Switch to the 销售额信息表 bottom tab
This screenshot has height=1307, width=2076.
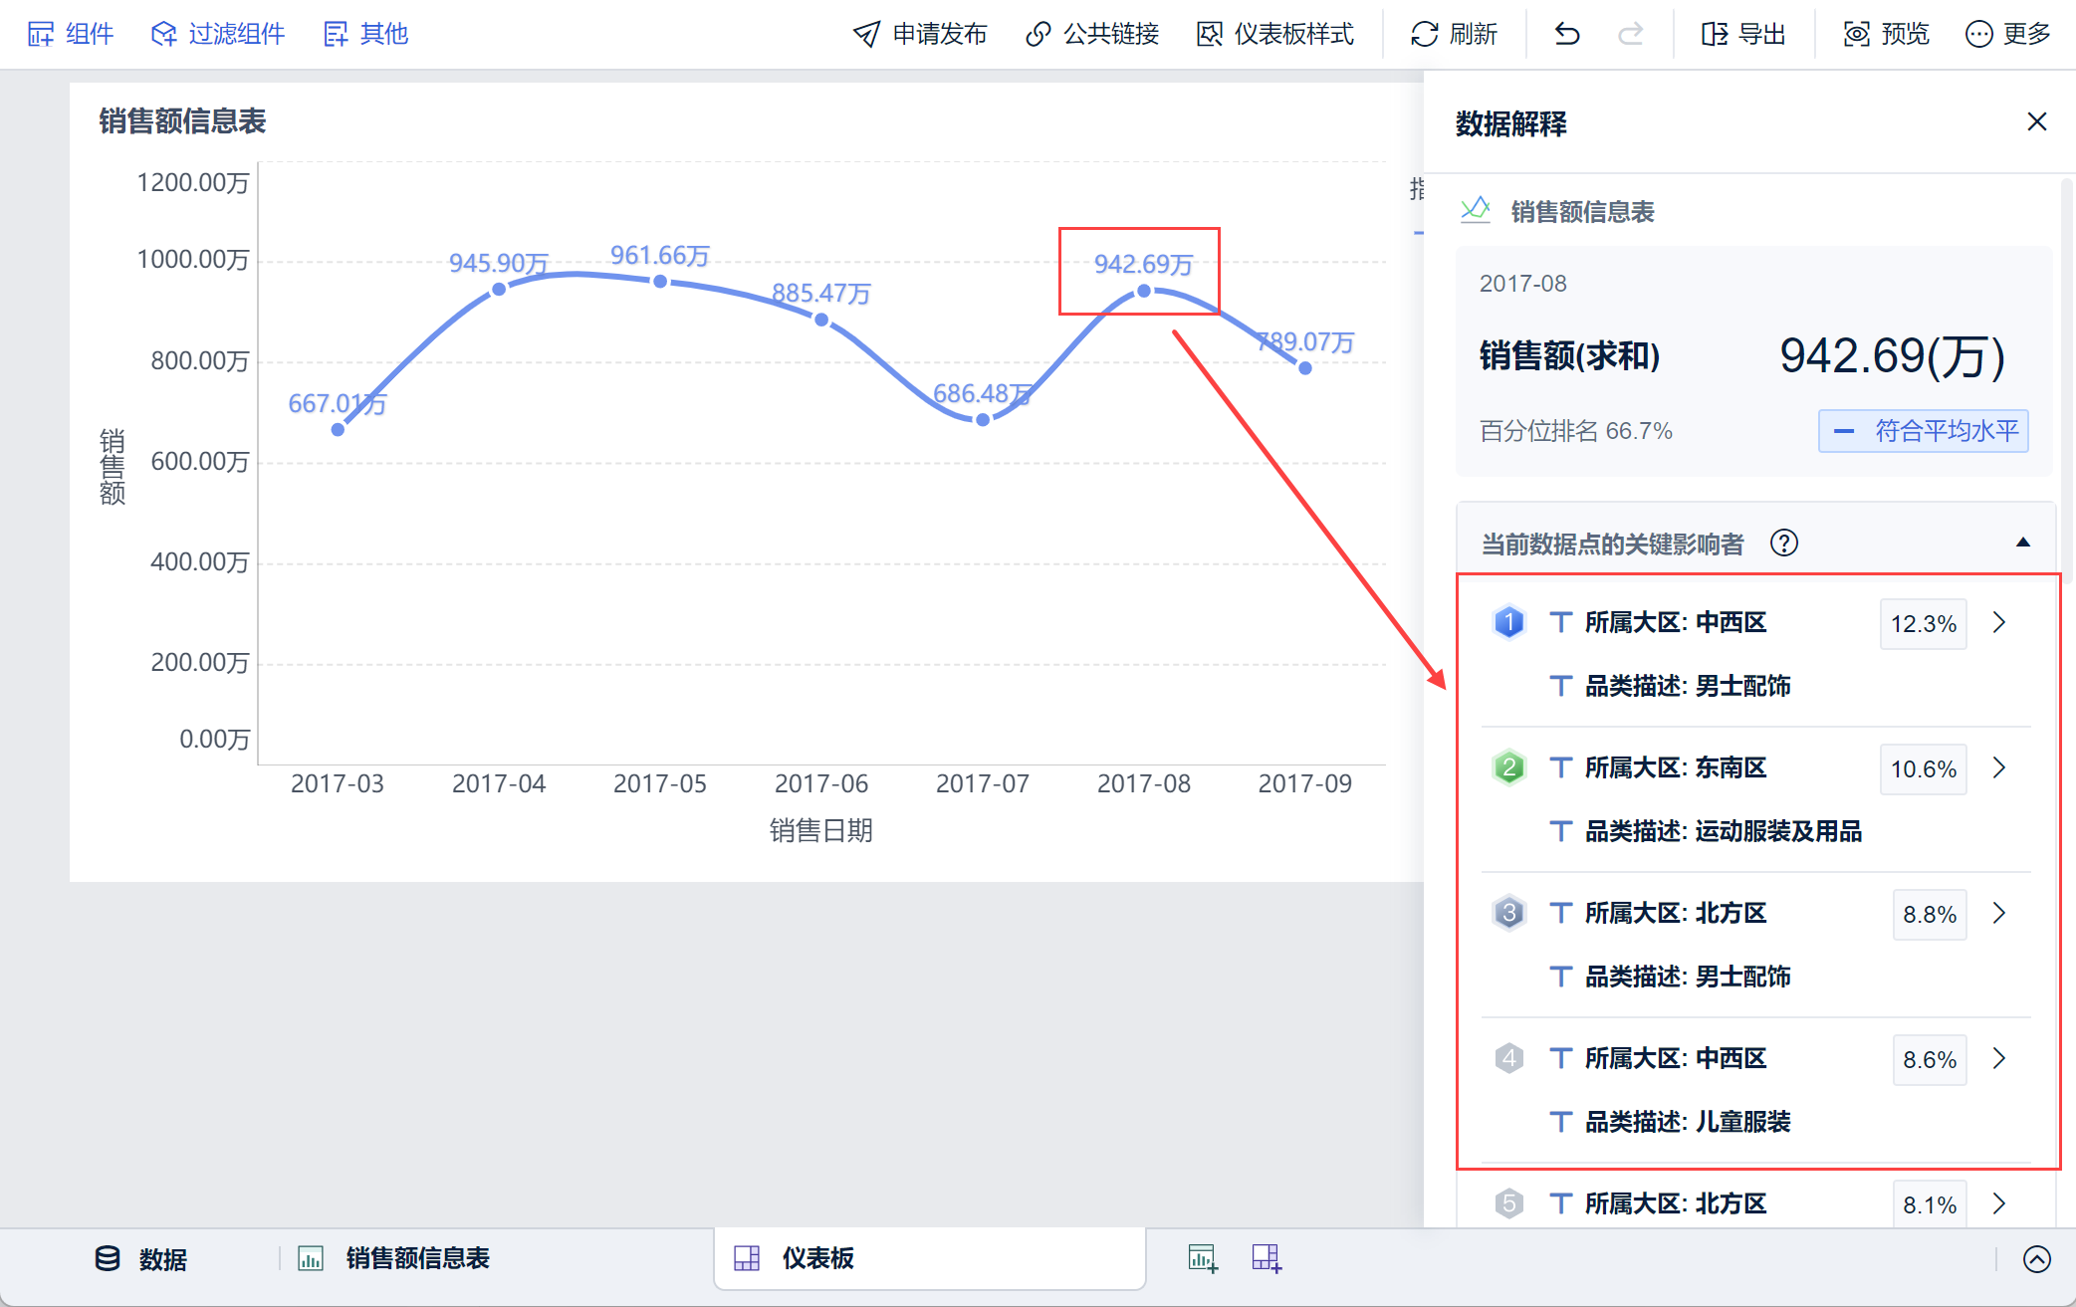point(416,1258)
